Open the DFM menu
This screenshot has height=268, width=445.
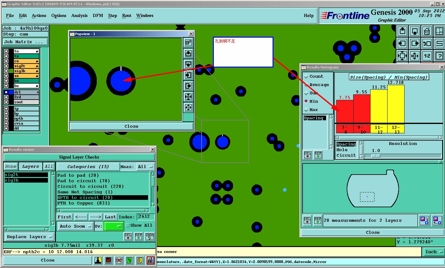coord(98,16)
